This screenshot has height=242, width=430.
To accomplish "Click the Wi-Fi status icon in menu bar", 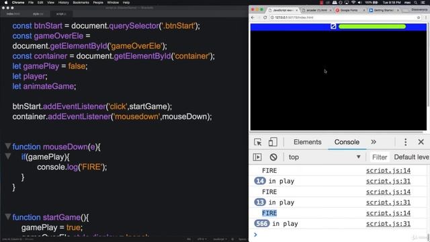I will (x=353, y=3).
